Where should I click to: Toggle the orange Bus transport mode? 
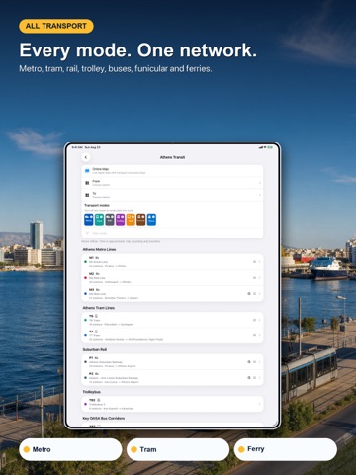click(x=131, y=220)
